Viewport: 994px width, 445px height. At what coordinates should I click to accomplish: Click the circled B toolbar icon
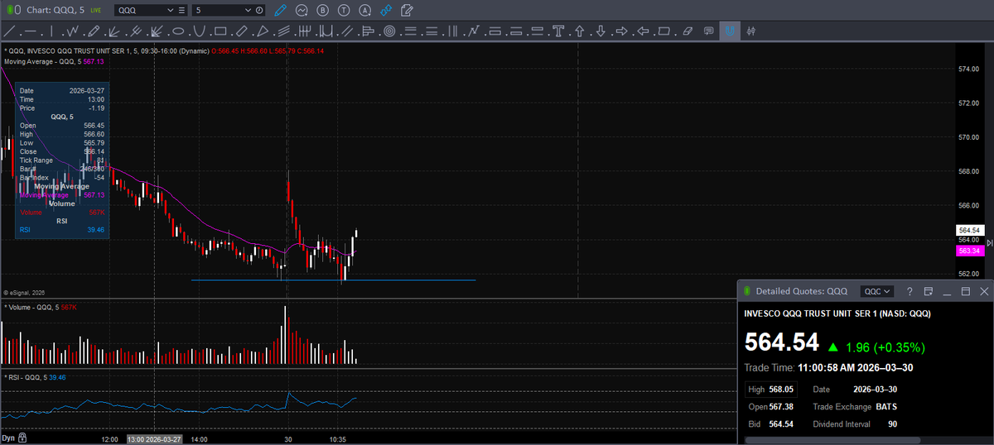322,11
